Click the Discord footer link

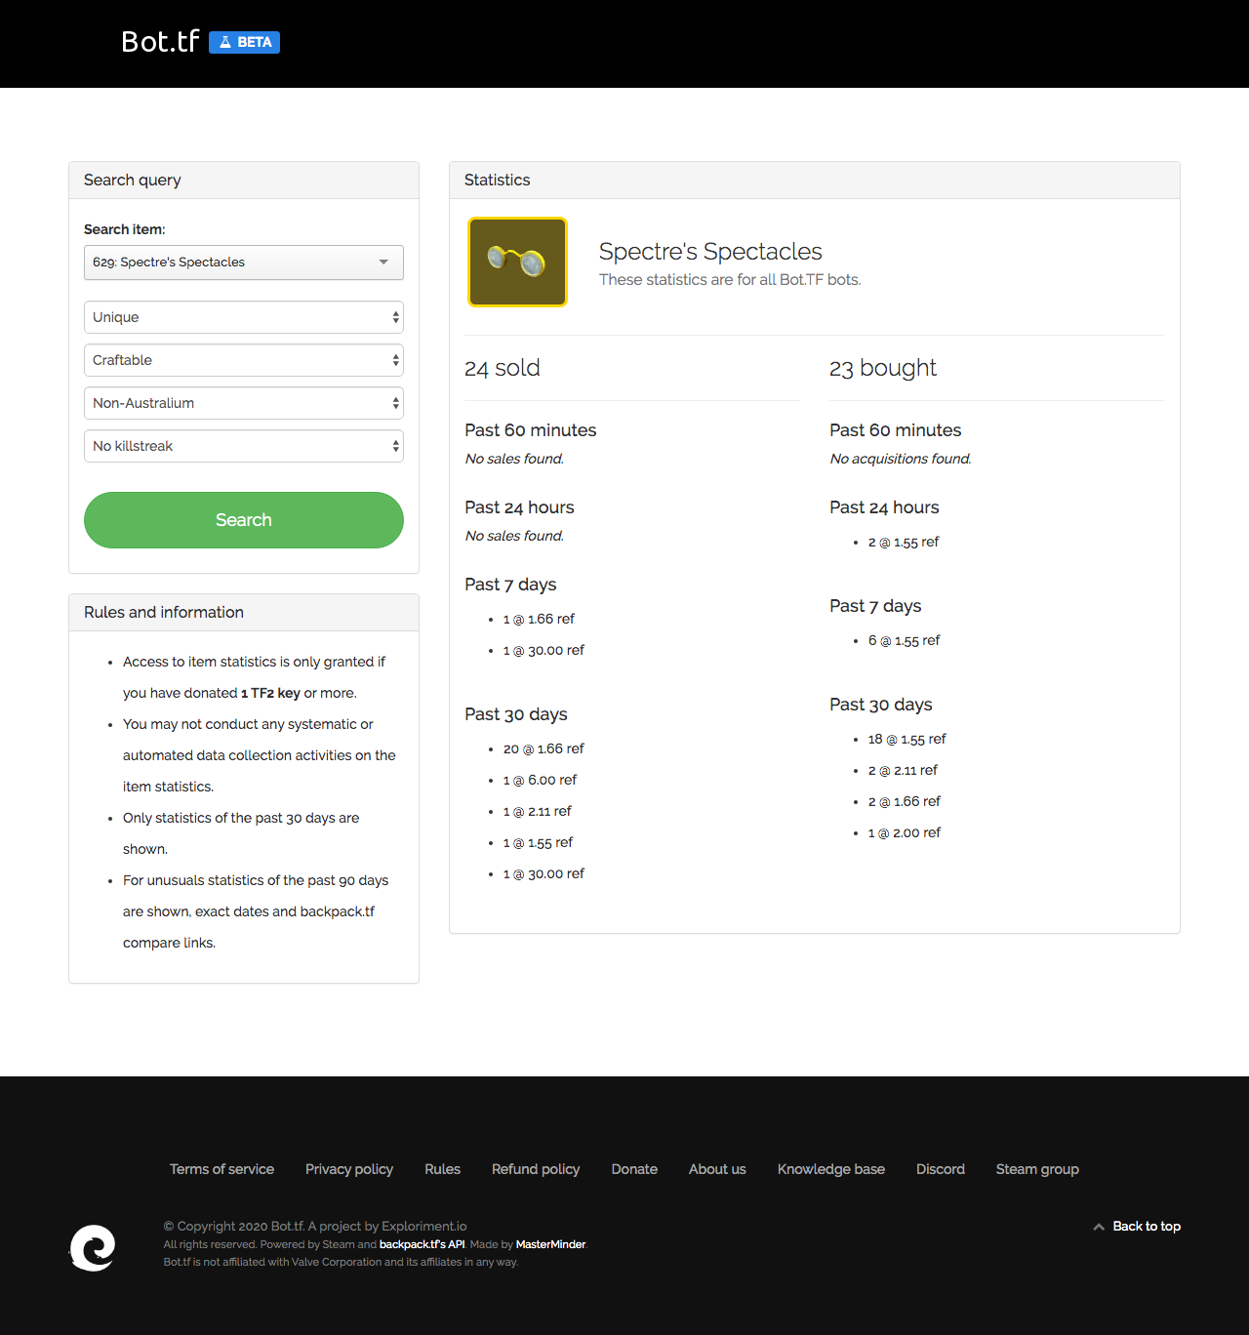pyautogui.click(x=941, y=1169)
